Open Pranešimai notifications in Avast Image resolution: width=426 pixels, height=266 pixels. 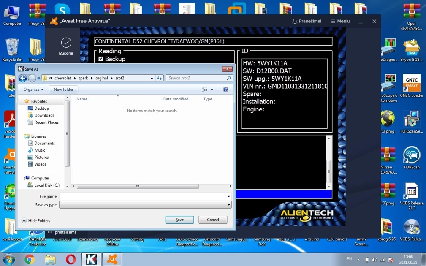[307, 21]
